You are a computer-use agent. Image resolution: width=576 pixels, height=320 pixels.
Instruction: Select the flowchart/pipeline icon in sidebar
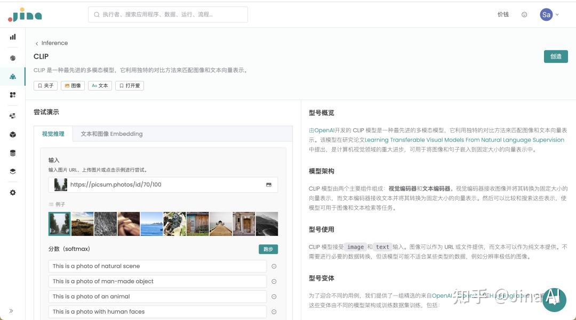click(13, 116)
